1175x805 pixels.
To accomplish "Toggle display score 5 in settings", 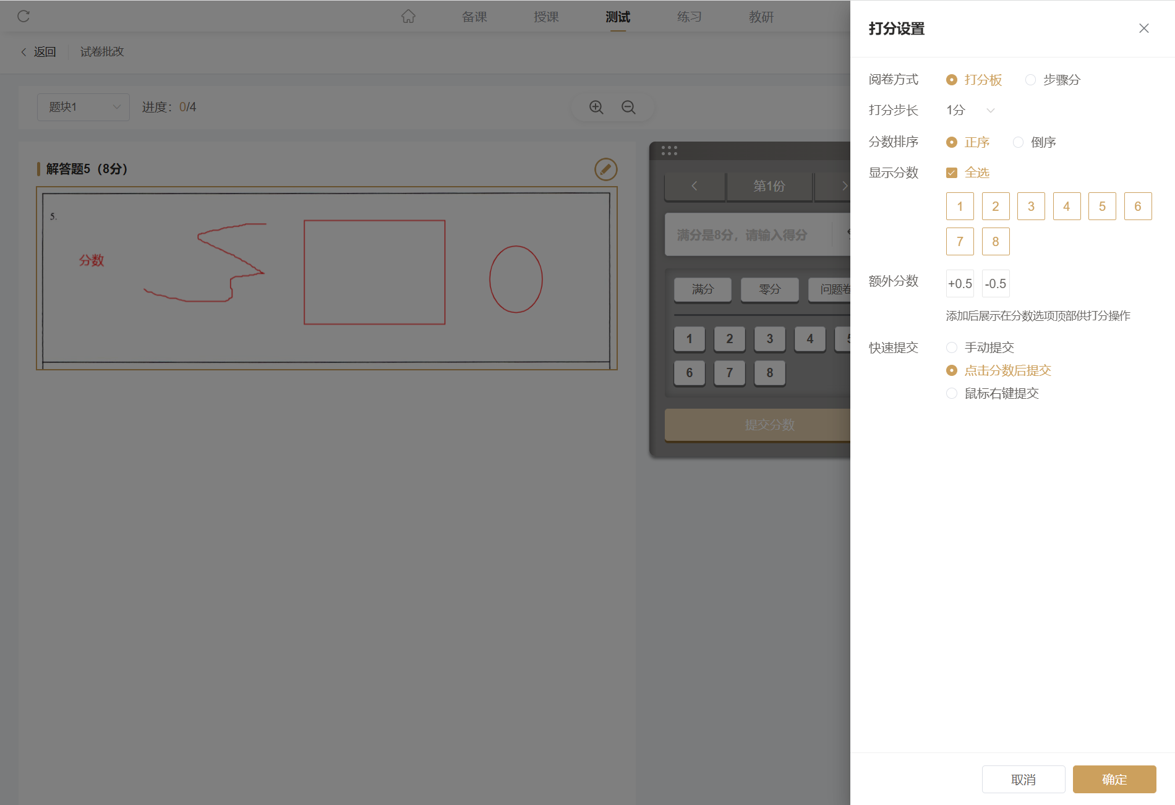I will tap(1102, 207).
